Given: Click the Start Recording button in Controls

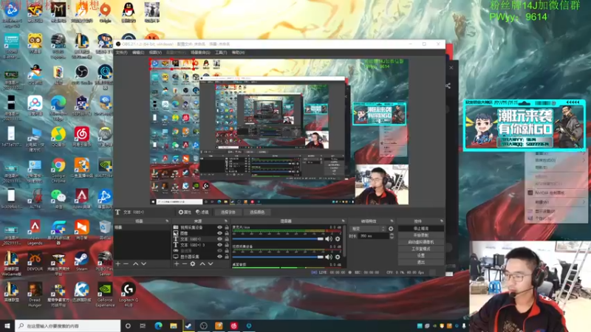Looking at the screenshot, I should (x=420, y=235).
